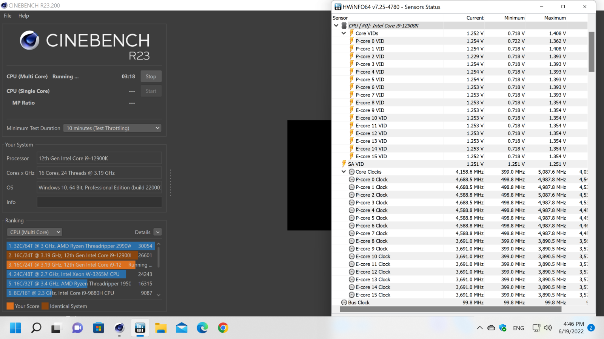Click the E-core 10 Clock icon
The height and width of the screenshot is (339, 604).
click(x=351, y=257)
